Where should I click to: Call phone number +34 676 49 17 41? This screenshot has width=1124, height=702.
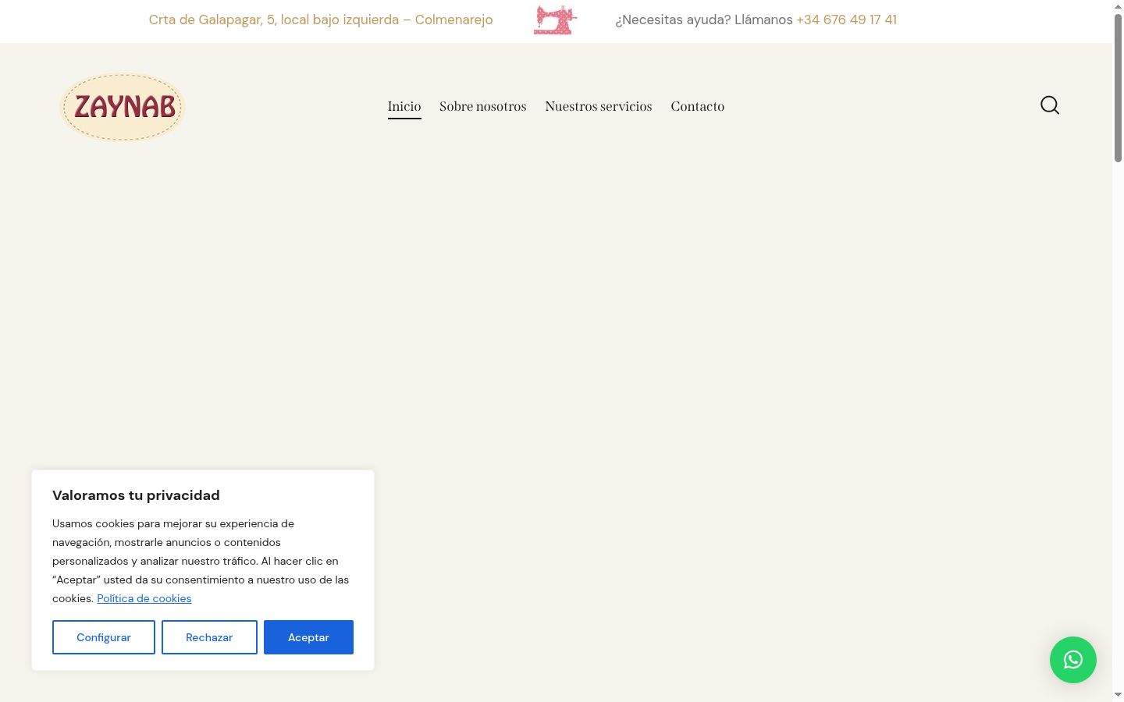847,19
